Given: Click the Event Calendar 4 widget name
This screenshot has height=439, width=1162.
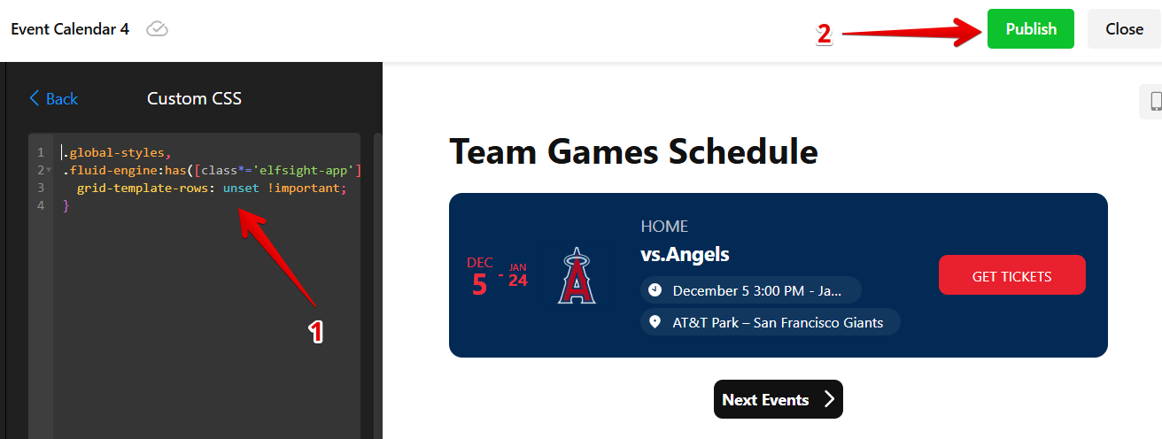Looking at the screenshot, I should 70,29.
